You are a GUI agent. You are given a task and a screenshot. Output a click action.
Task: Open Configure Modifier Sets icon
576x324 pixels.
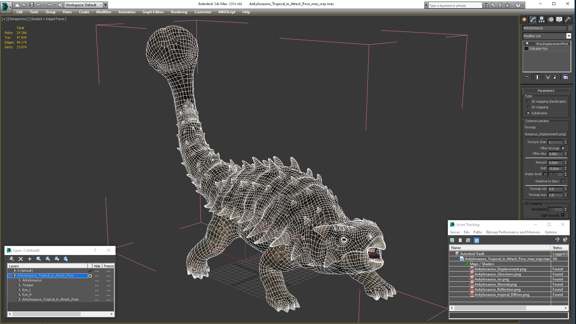(565, 77)
